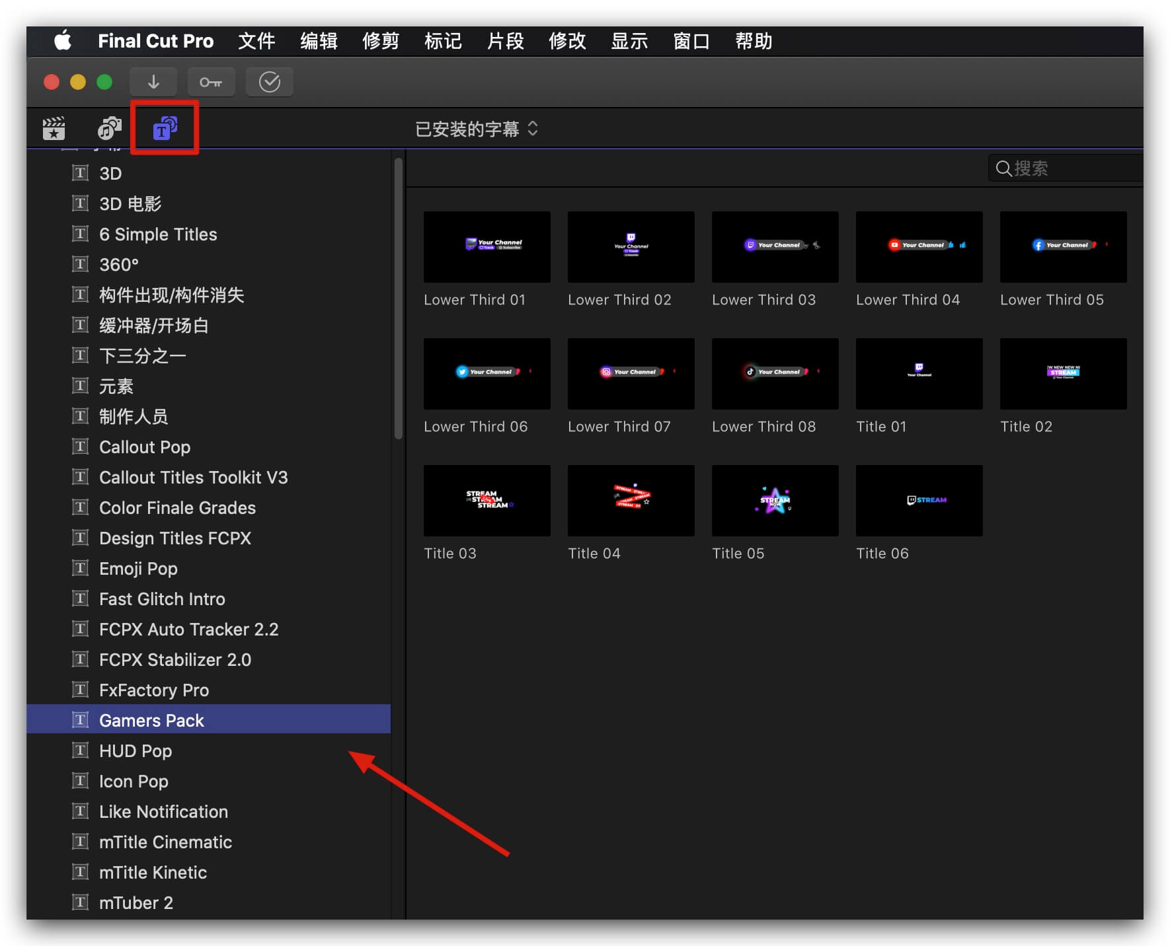Click the Lower Third 08 thumbnail

coord(775,374)
